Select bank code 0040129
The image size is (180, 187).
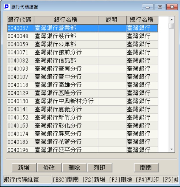click(x=20, y=93)
